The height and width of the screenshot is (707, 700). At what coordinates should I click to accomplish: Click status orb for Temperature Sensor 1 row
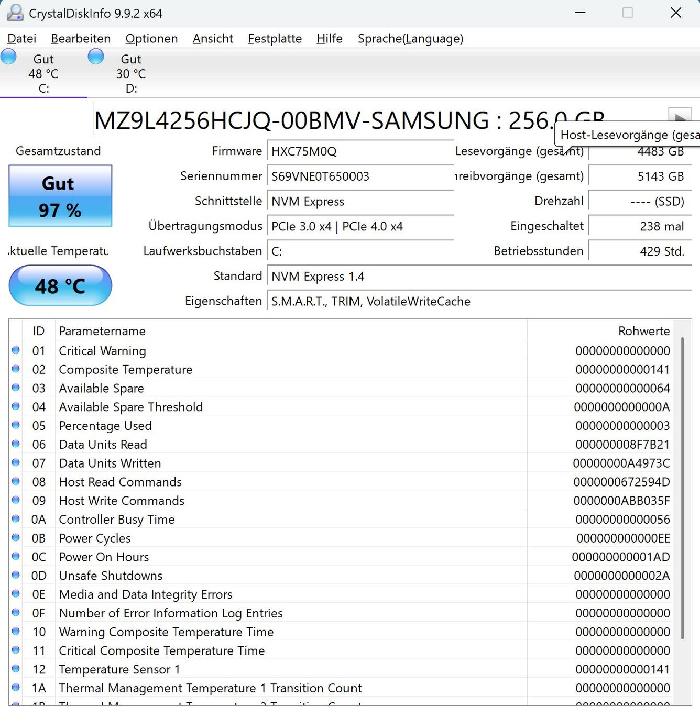point(16,669)
